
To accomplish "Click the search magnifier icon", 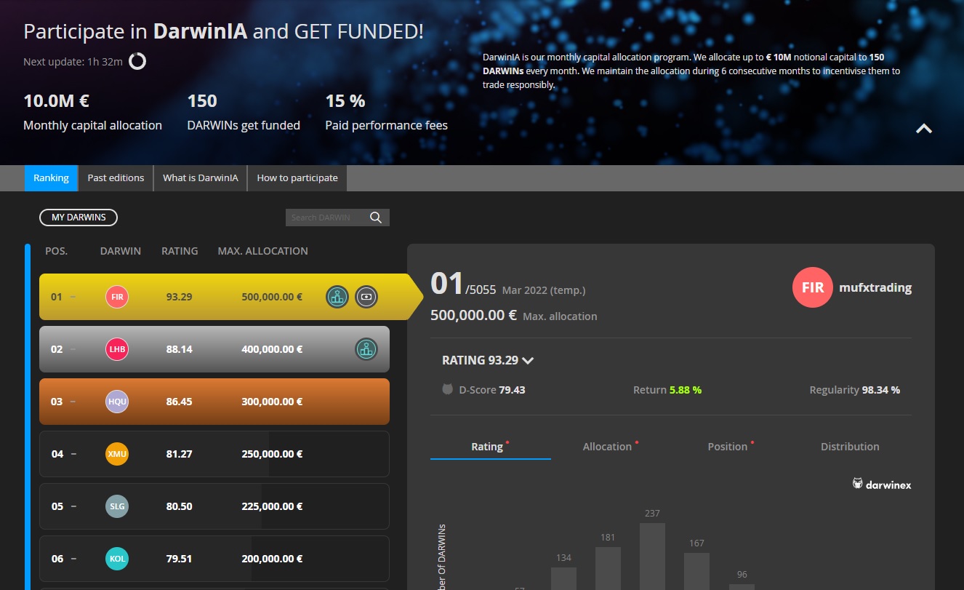I will 376,218.
